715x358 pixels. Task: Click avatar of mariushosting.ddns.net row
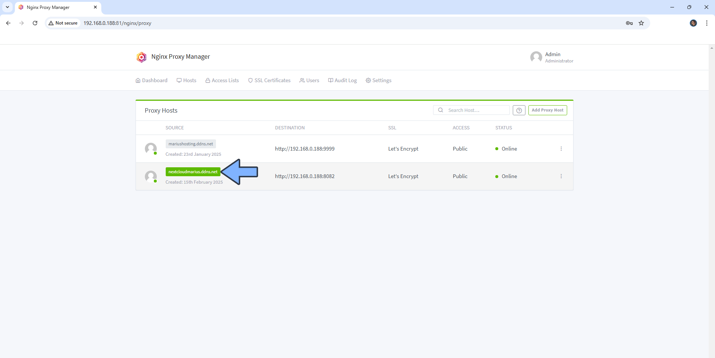pyautogui.click(x=151, y=149)
